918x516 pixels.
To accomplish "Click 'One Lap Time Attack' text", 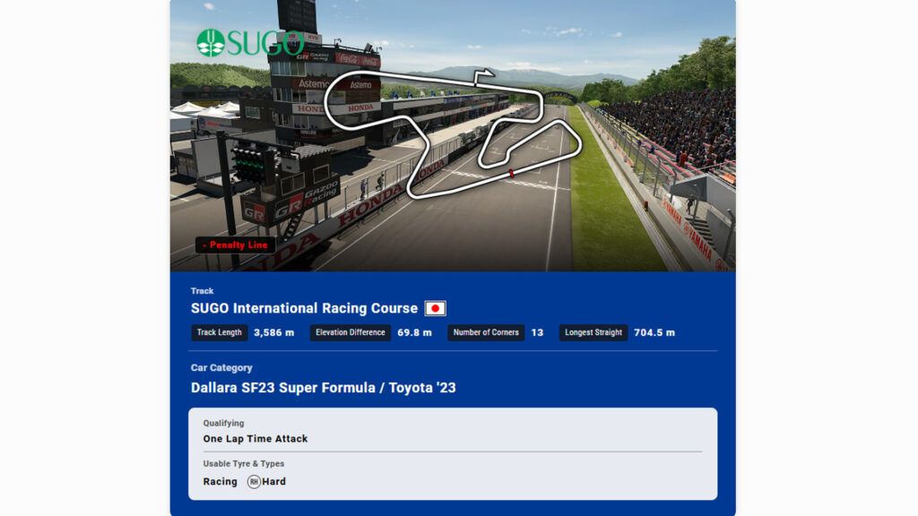I will pyautogui.click(x=255, y=439).
